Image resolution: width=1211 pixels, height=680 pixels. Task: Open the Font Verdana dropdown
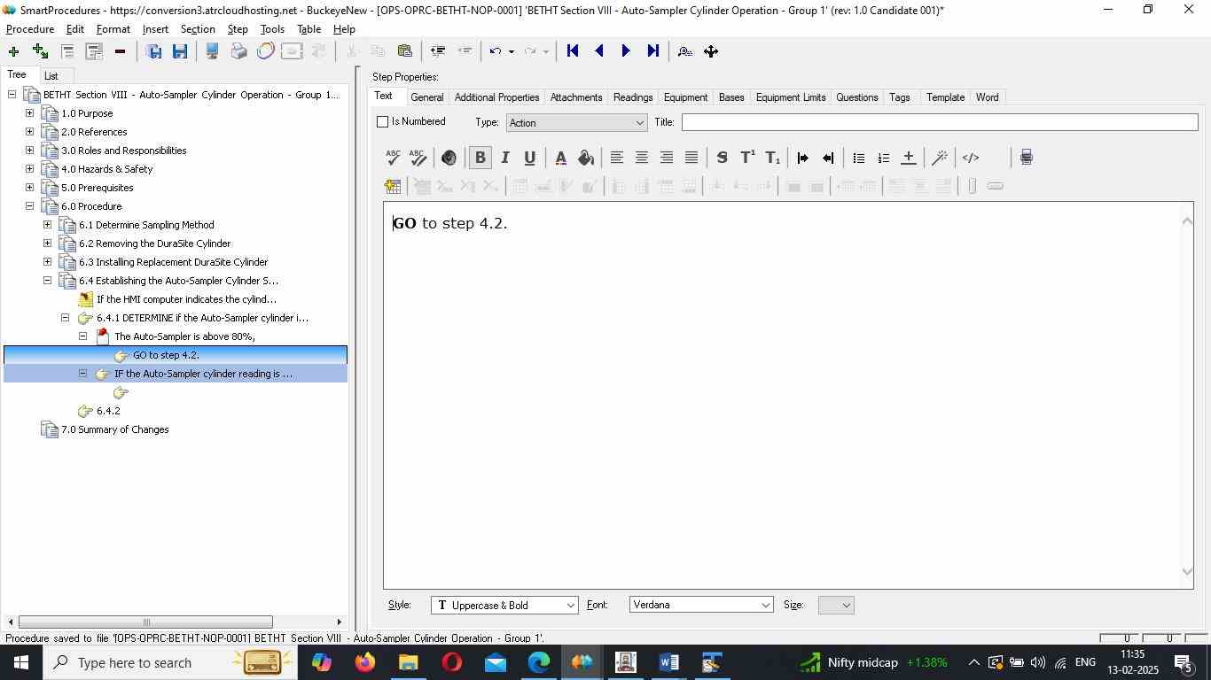click(x=701, y=606)
